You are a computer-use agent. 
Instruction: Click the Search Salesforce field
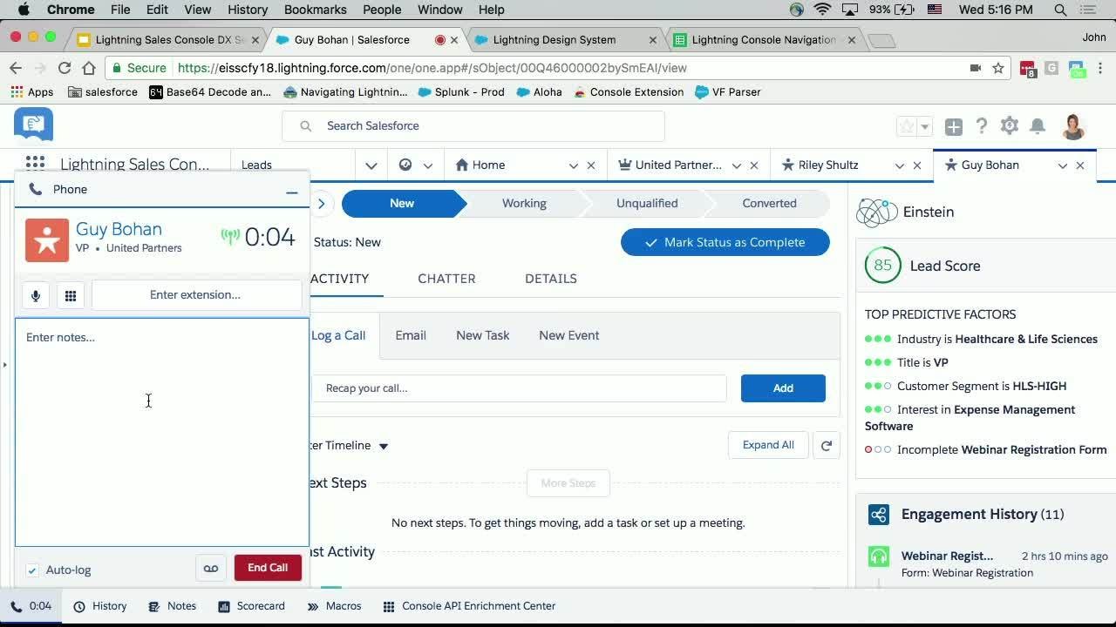pos(473,126)
